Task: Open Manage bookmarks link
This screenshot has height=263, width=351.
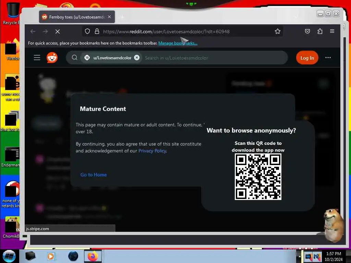Action: pyautogui.click(x=178, y=43)
